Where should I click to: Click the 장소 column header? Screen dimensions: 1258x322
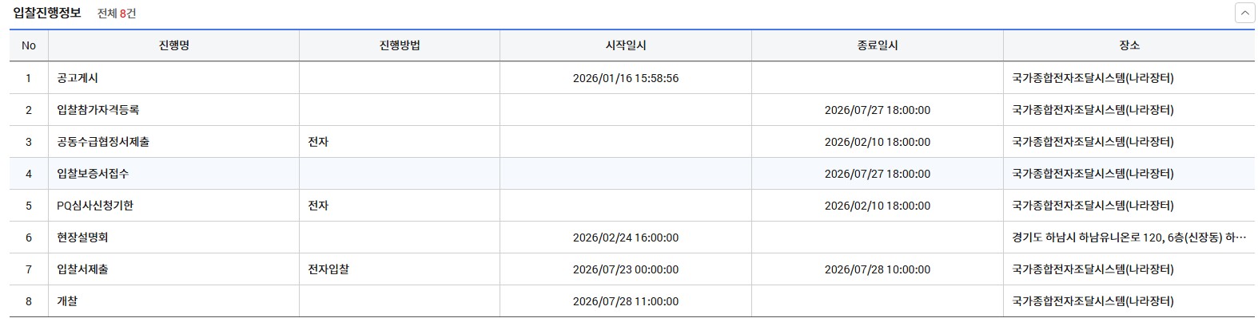[1129, 45]
